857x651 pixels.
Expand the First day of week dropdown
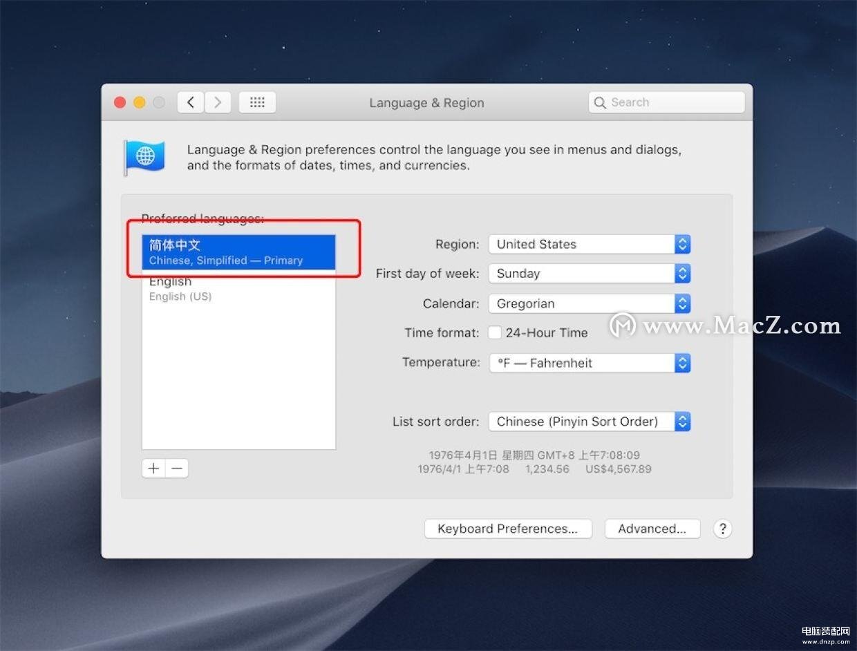(589, 274)
